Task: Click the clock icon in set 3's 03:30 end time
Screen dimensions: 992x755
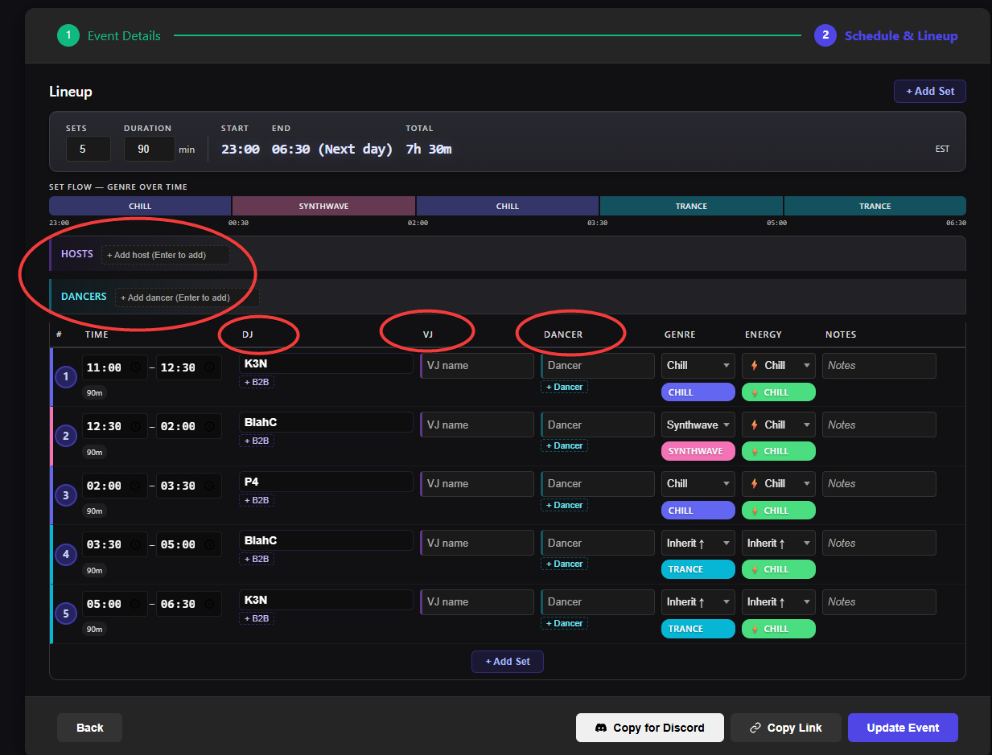Action: (x=209, y=486)
